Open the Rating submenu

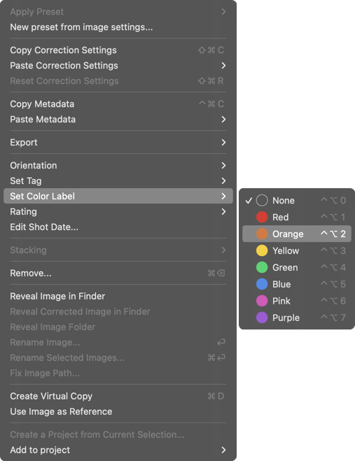(x=118, y=212)
